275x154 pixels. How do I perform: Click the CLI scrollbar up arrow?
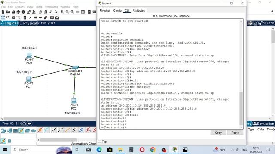coord(241,21)
